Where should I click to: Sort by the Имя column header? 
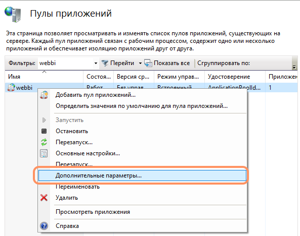[x=44, y=77]
